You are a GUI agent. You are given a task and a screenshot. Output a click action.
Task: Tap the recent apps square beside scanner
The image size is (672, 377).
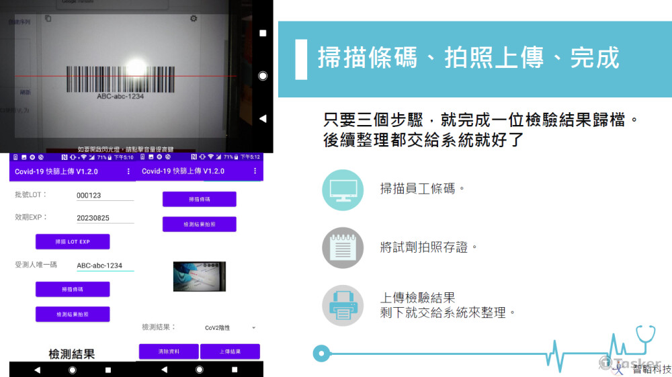263,33
